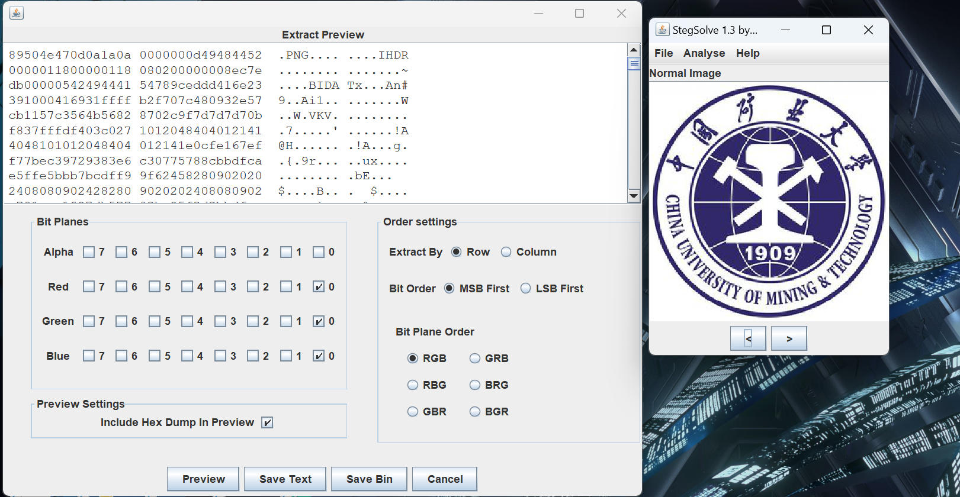Select Extract By Row option
Viewport: 960px width, 497px height.
click(x=457, y=252)
